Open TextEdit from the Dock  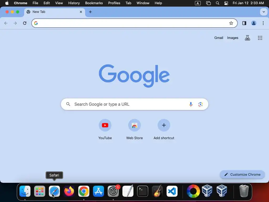point(128,191)
